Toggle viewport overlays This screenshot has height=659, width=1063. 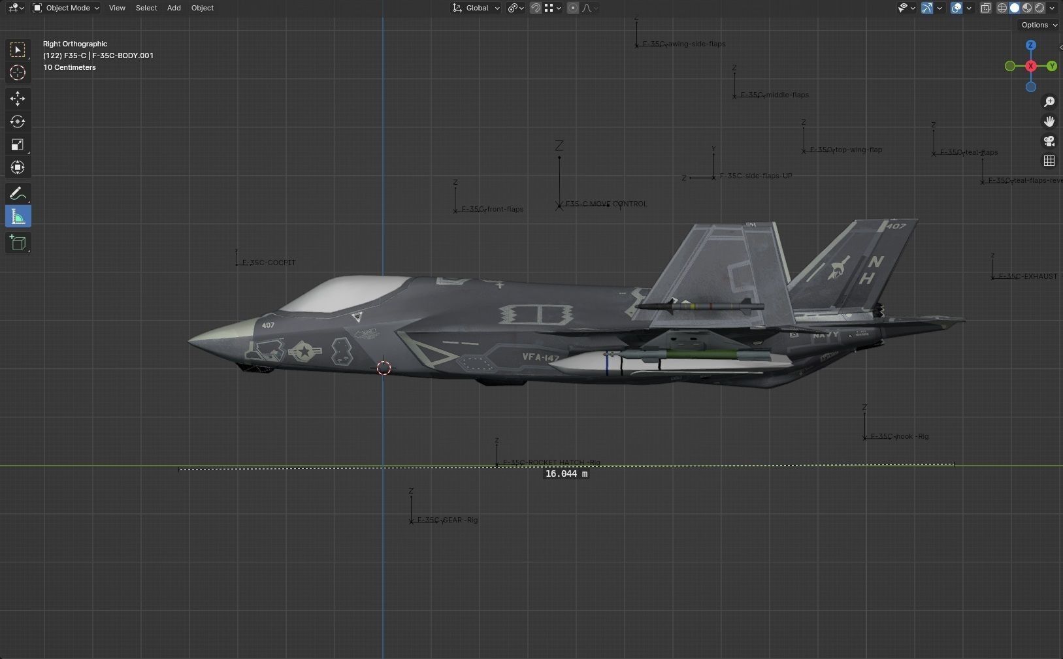coord(957,8)
